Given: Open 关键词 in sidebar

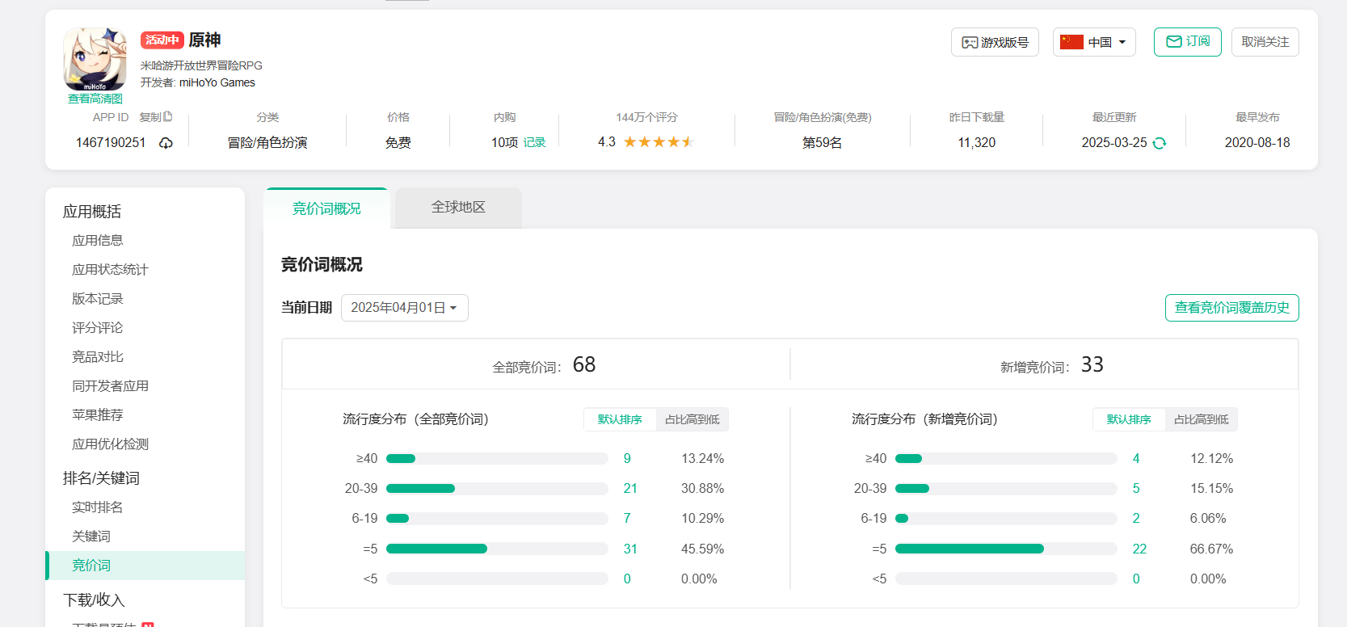Looking at the screenshot, I should point(91,537).
